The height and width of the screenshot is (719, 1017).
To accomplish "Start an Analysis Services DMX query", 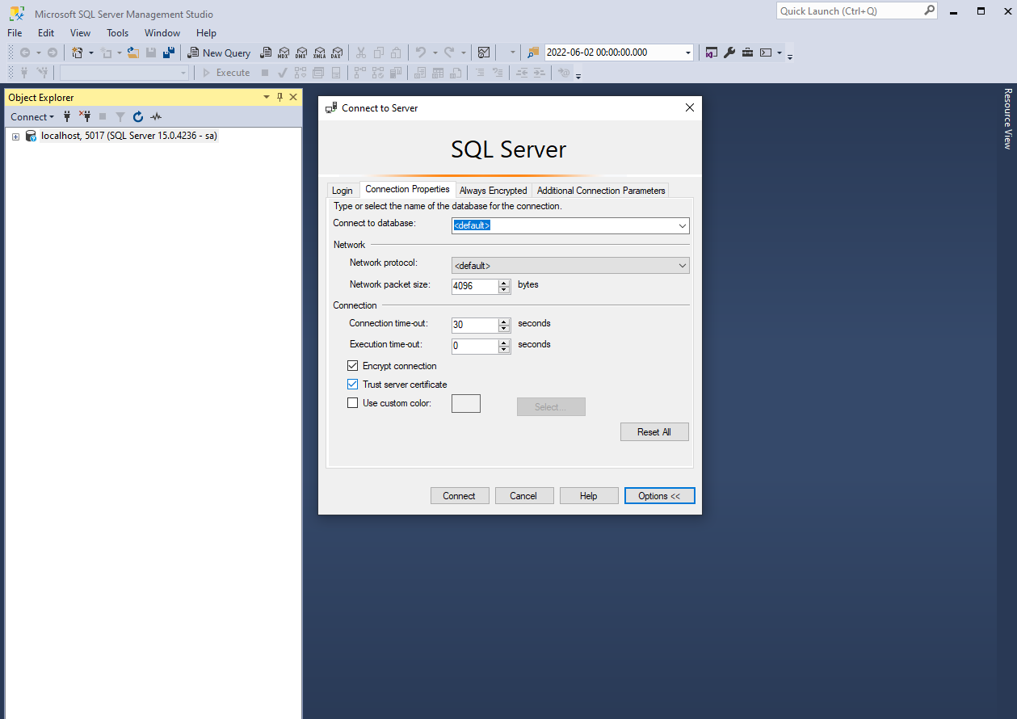I will click(301, 53).
